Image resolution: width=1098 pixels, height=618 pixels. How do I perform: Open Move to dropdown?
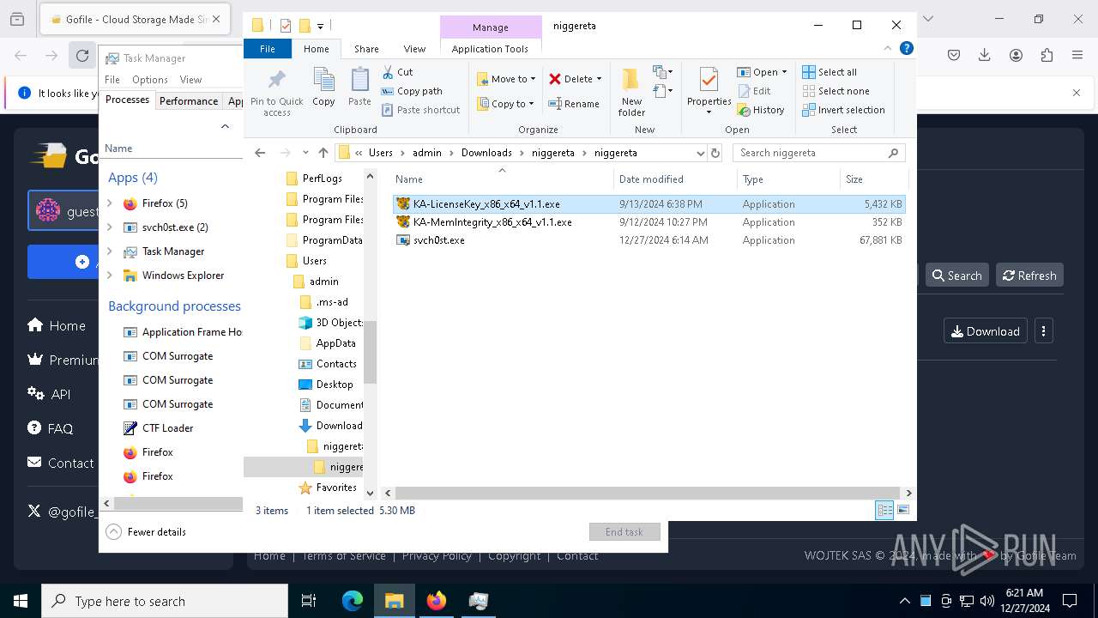(506, 79)
